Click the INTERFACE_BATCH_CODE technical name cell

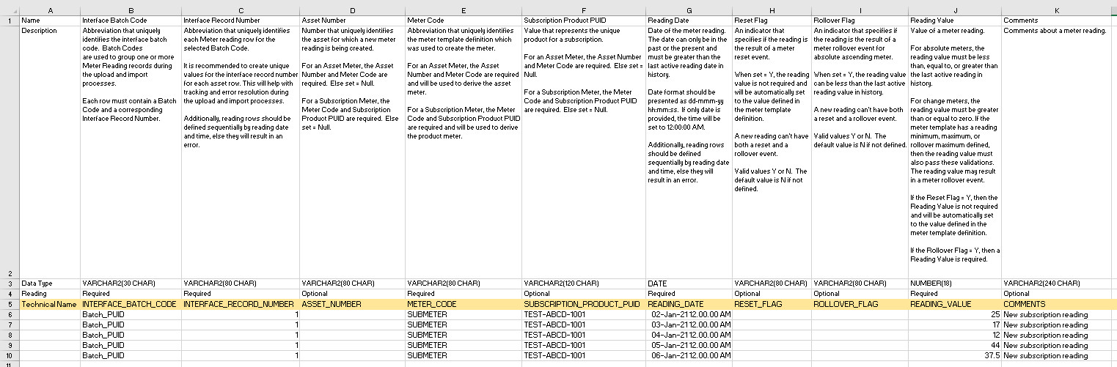tap(131, 303)
